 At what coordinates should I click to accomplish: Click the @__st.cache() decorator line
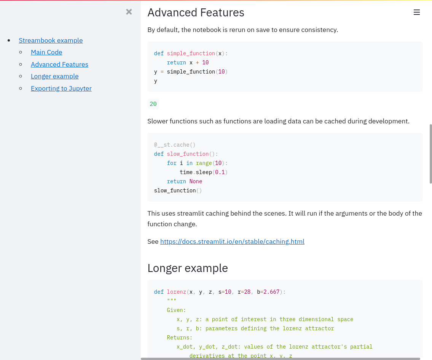[175, 145]
